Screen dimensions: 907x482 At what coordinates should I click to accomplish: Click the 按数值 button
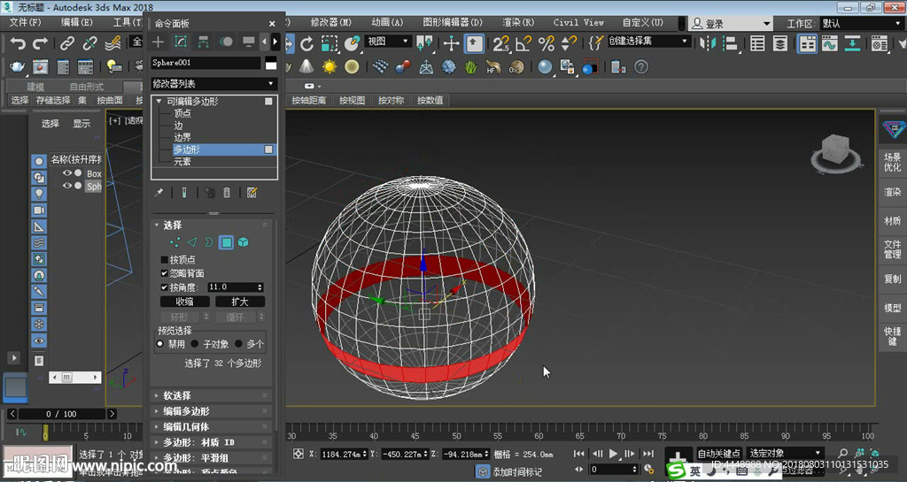click(x=430, y=100)
